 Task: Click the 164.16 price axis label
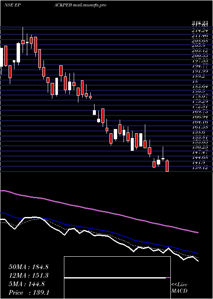[x=200, y=122]
